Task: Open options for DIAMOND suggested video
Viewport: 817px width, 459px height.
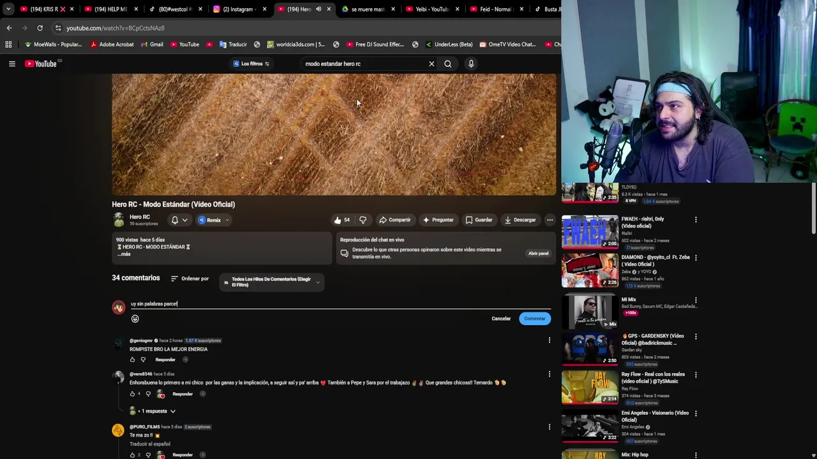Action: pyautogui.click(x=696, y=258)
